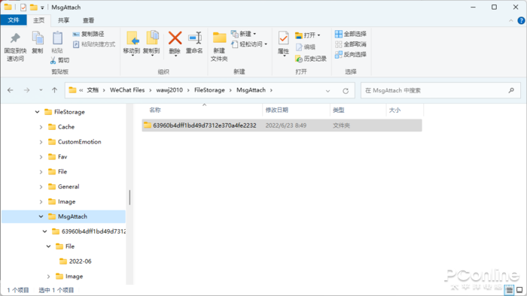Click Properties icon in title bar
The height and width of the screenshot is (296, 527).
[23, 7]
